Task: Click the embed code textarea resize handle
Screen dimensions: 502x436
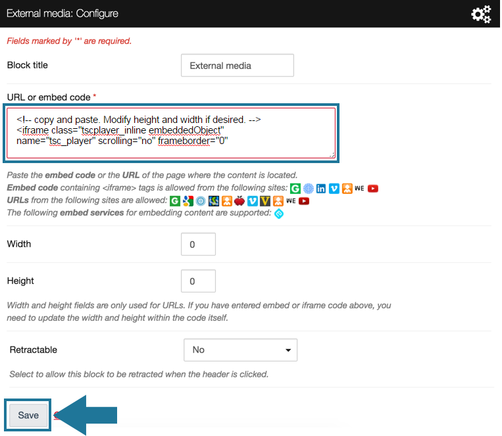Action: 332,155
